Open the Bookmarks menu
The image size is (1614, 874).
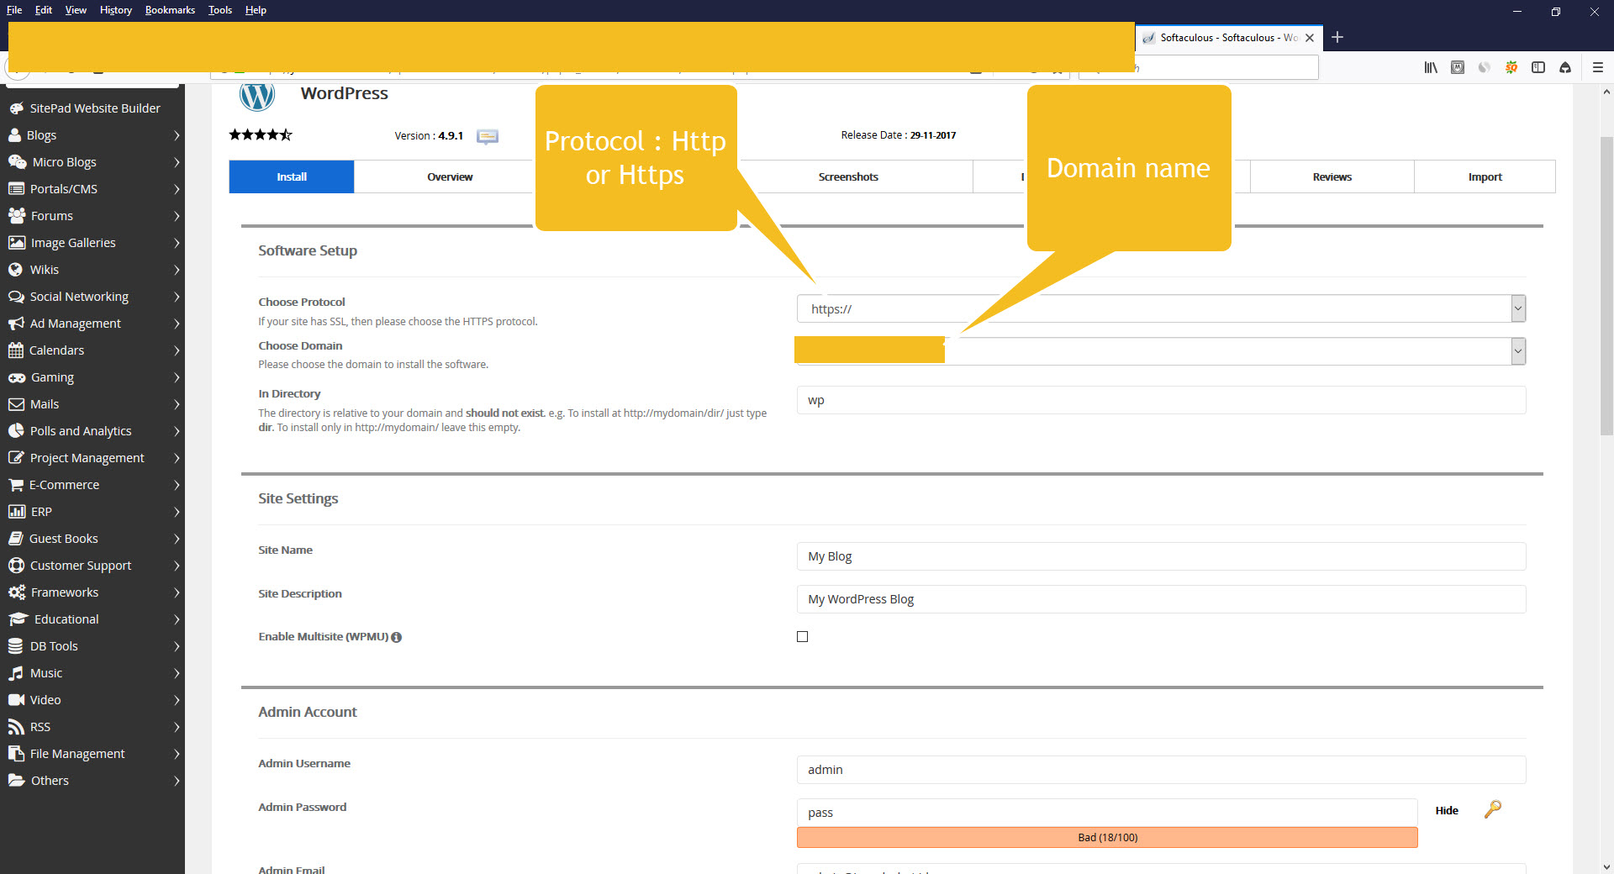170,10
